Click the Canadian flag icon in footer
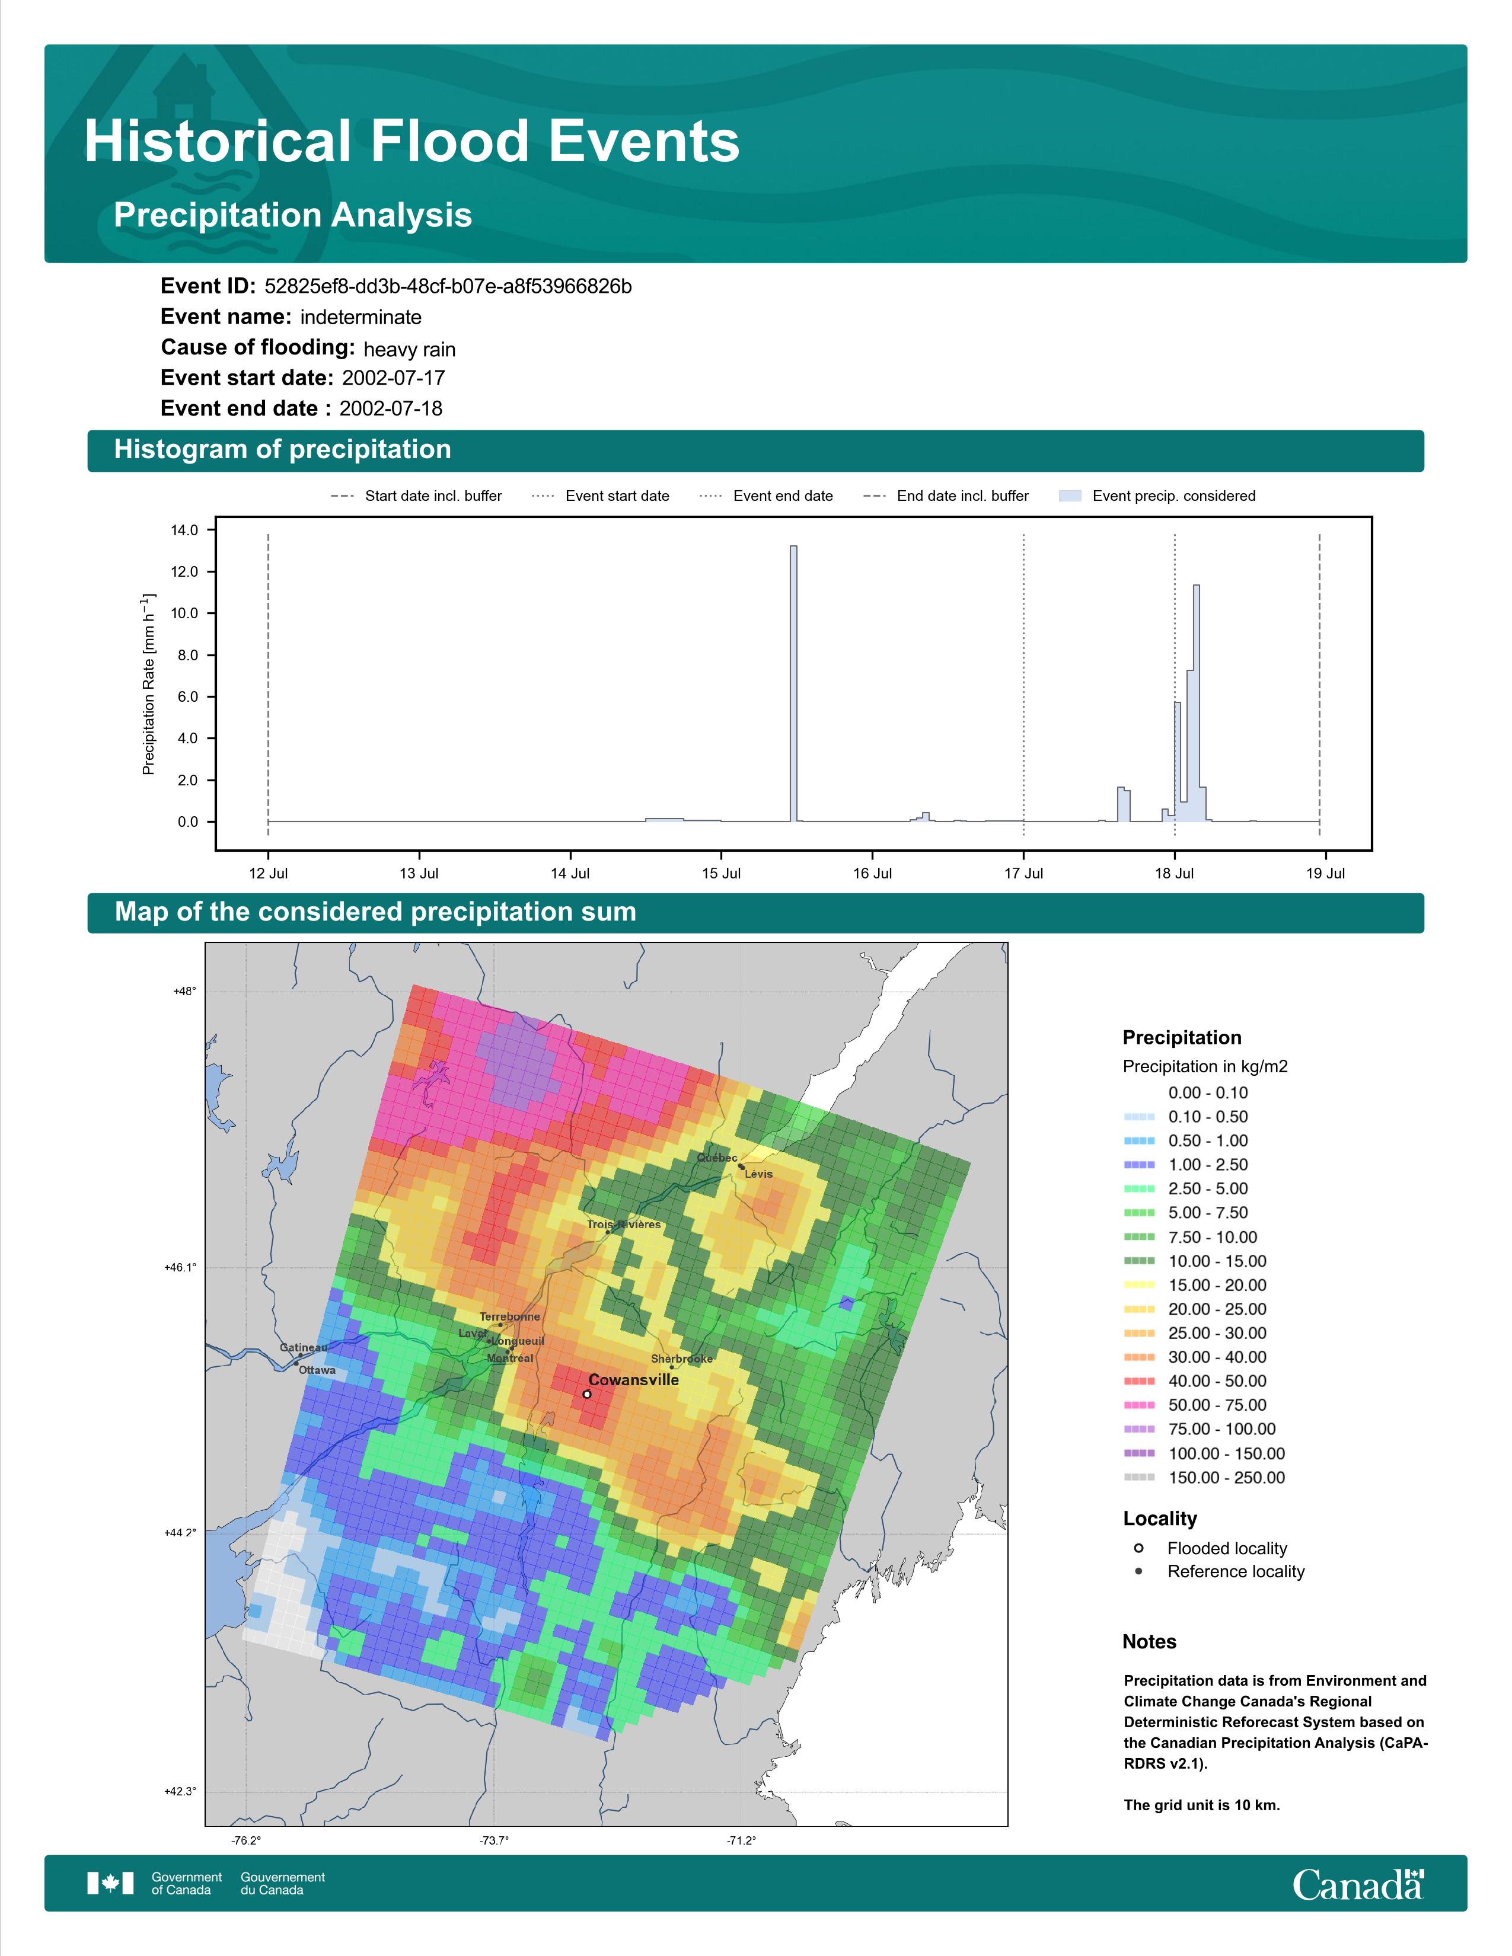The height and width of the screenshot is (1956, 1512). (110, 1884)
